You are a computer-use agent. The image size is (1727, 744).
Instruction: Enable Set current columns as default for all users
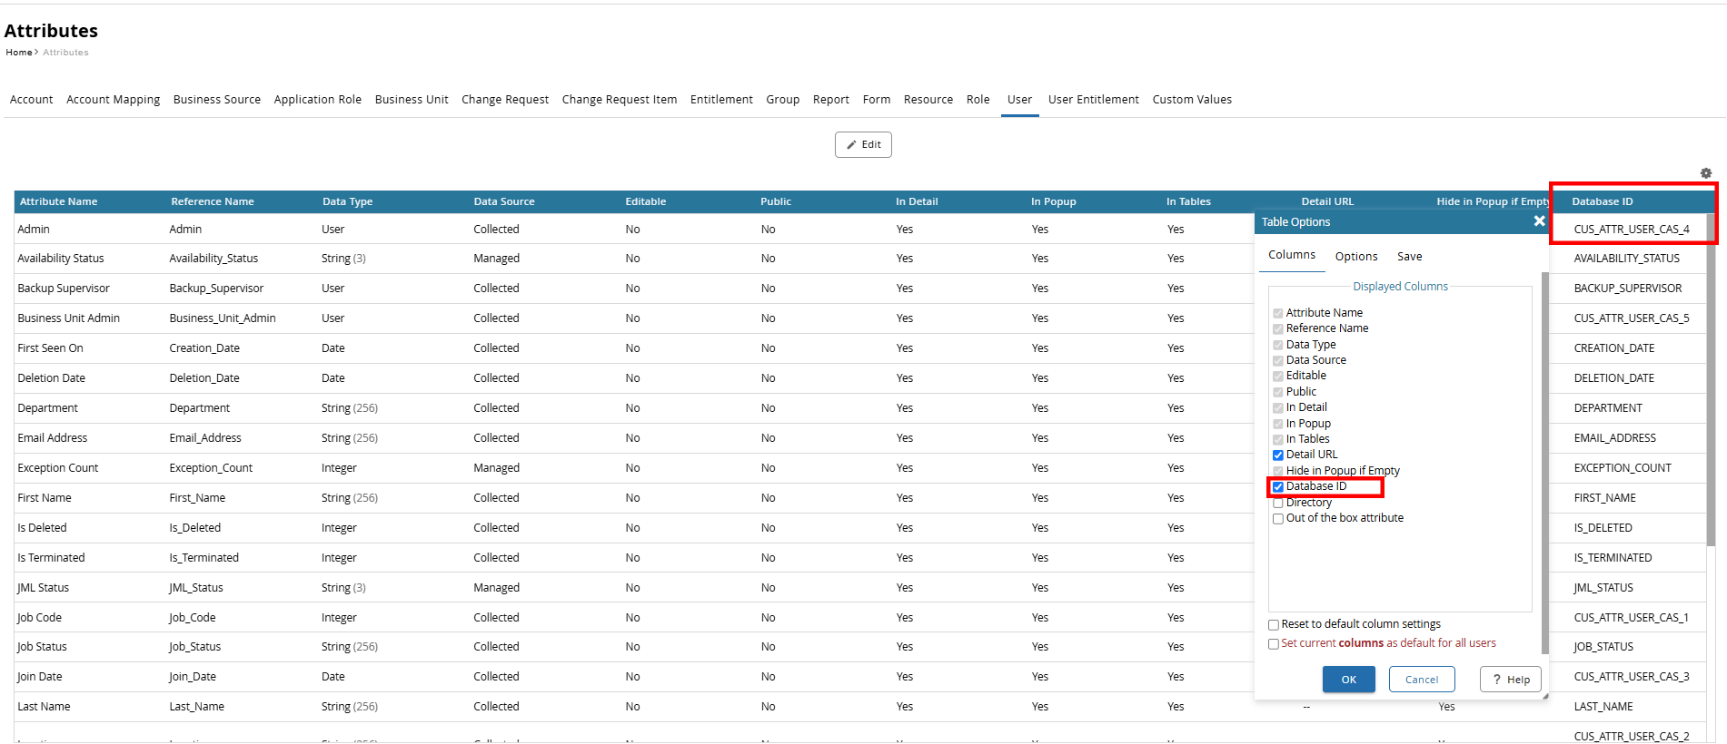pos(1274,644)
